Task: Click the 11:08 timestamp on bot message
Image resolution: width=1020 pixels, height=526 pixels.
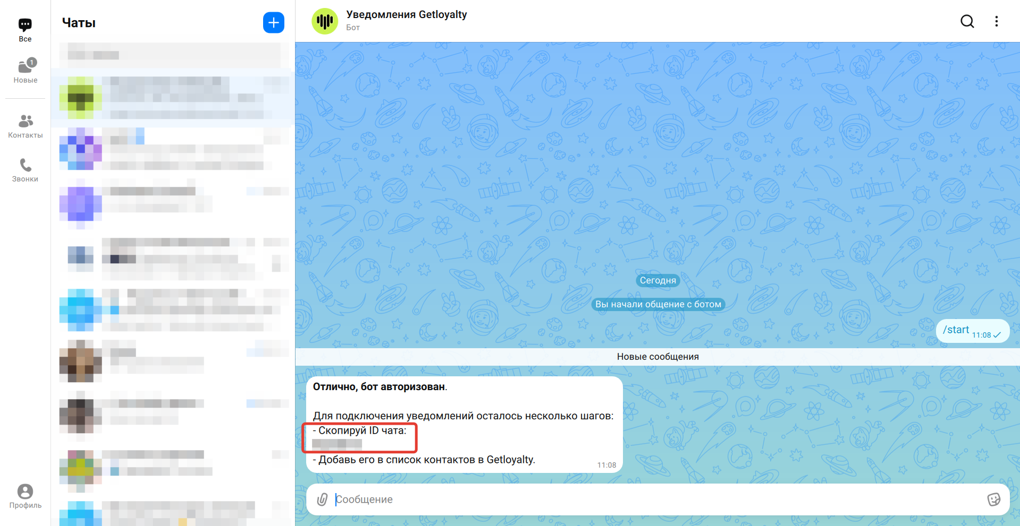Action: [606, 465]
